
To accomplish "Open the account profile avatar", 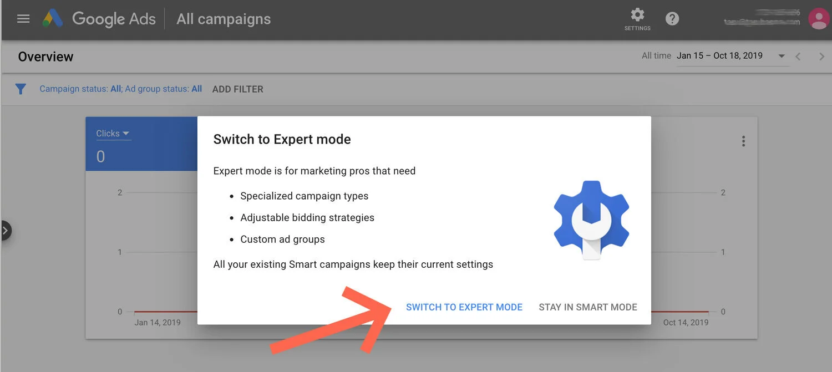I will 819,19.
